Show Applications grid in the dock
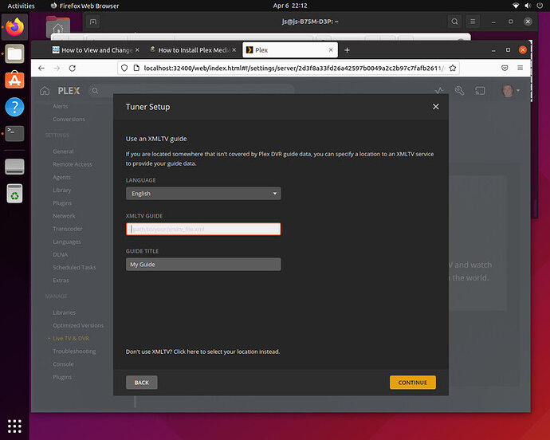Image resolution: width=550 pixels, height=440 pixels. pos(14,426)
